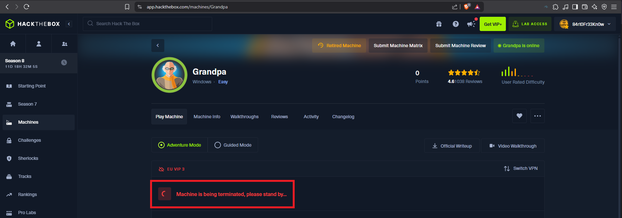Click Grandpa is online status
The width and height of the screenshot is (622, 218).
pyautogui.click(x=519, y=46)
